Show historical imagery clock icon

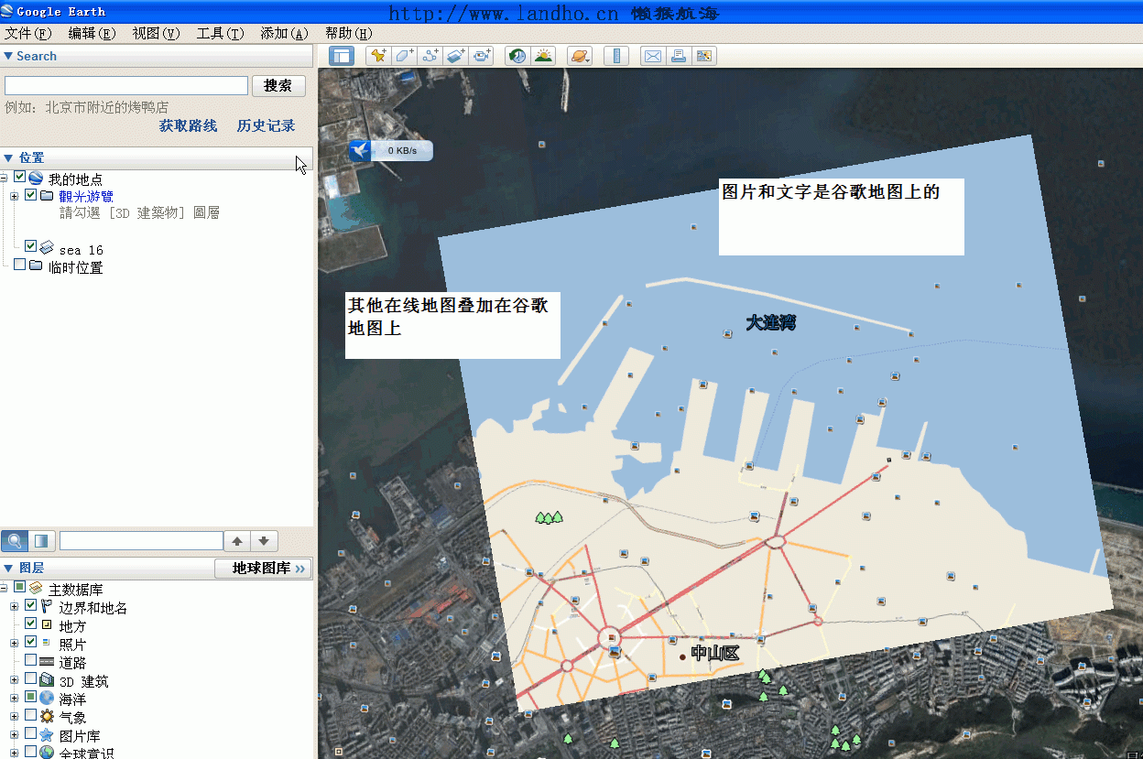point(517,56)
